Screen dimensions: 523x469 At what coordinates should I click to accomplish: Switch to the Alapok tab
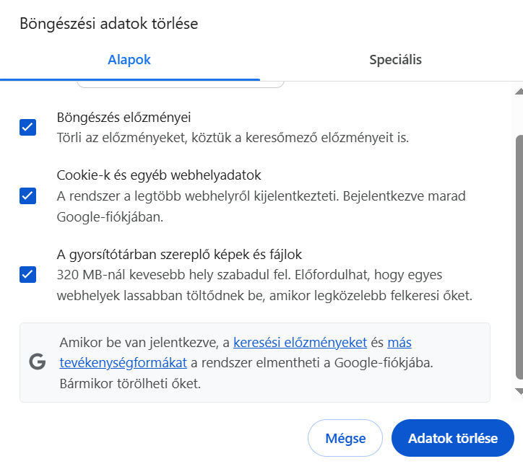coord(129,60)
